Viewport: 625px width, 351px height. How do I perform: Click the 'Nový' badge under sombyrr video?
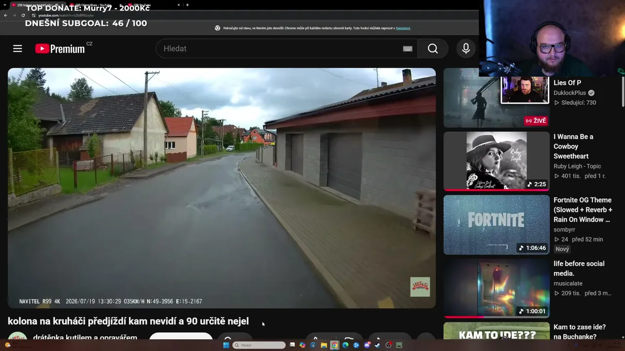coord(562,249)
